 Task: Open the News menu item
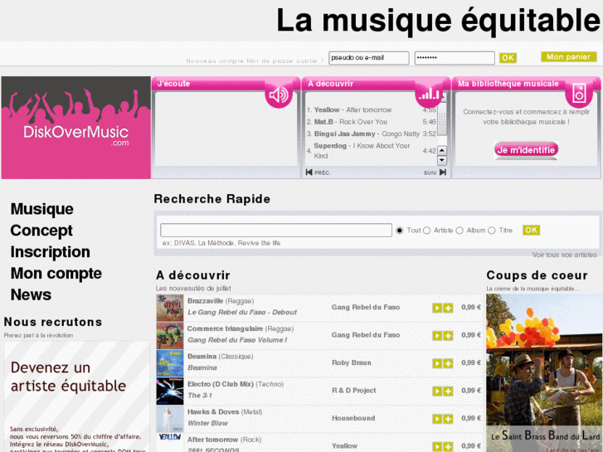pyautogui.click(x=31, y=295)
